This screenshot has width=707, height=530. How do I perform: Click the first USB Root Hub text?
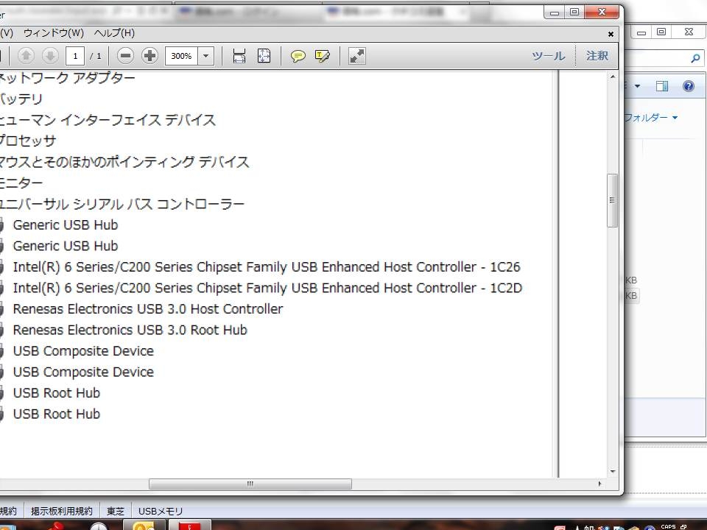click(57, 393)
